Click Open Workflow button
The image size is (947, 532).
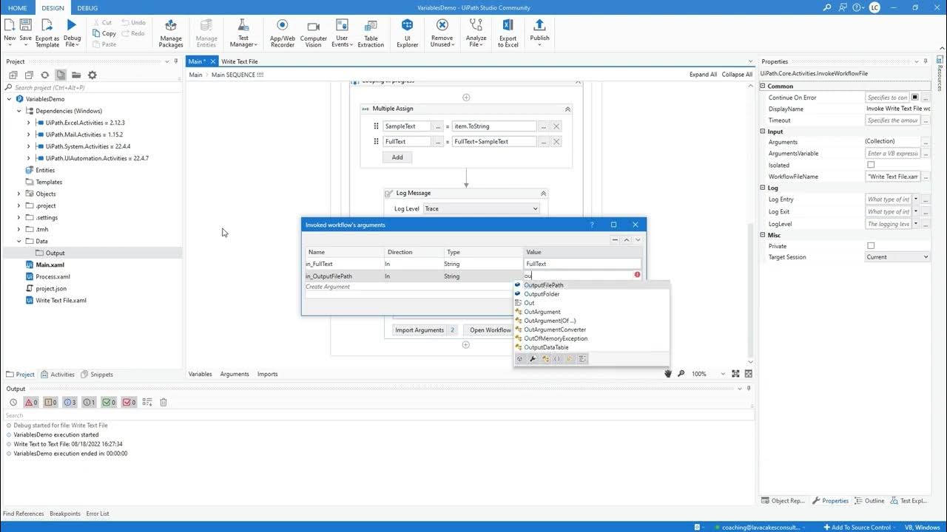[490, 330]
